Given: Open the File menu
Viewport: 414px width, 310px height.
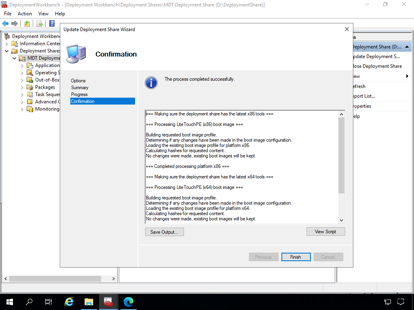Looking at the screenshot, I should pyautogui.click(x=8, y=14).
